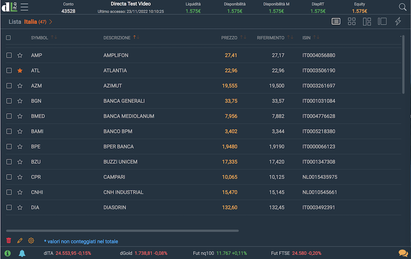Activate the lightning quick-trade icon
411x259 pixels.
click(x=398, y=21)
